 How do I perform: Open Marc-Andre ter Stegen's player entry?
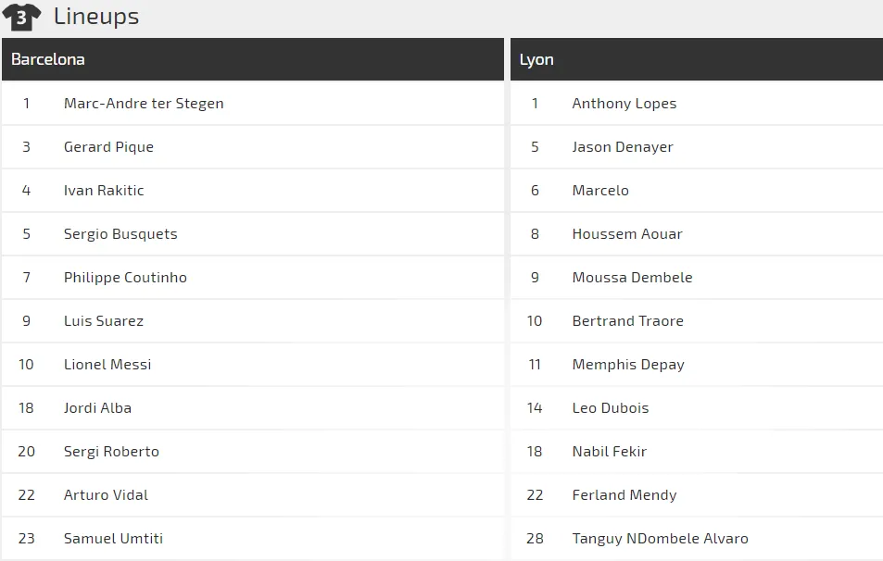(144, 104)
